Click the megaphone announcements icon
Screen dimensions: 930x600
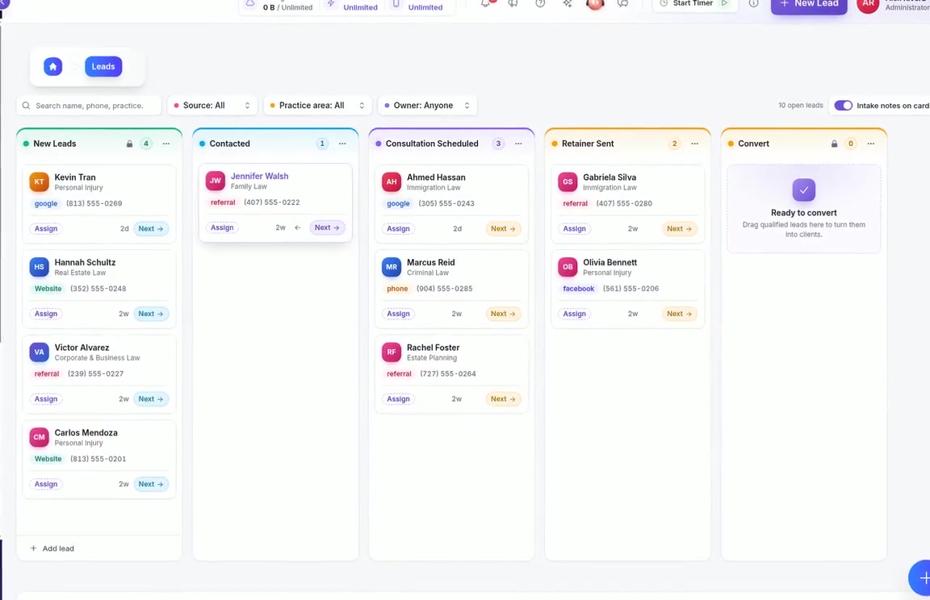[513, 3]
